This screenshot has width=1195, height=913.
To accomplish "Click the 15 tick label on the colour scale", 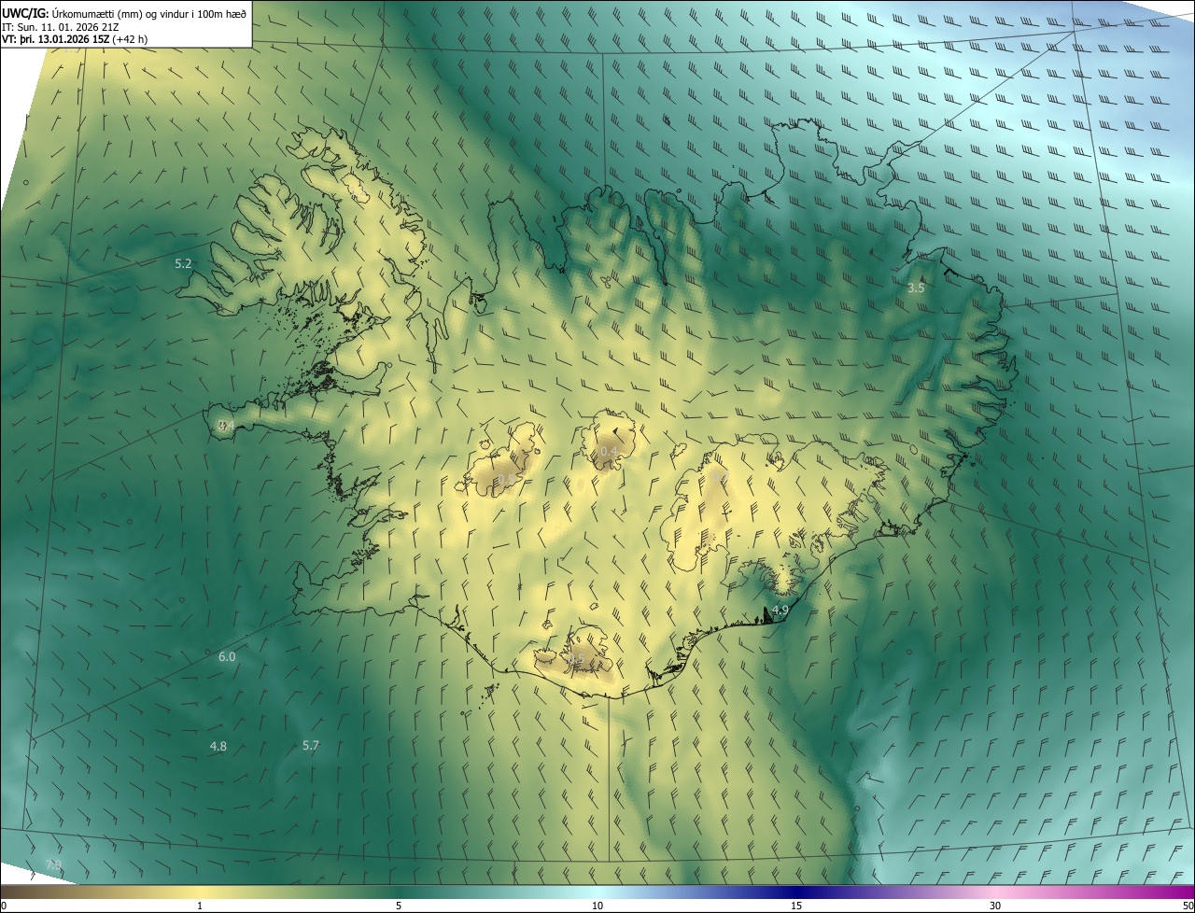I will (x=796, y=906).
